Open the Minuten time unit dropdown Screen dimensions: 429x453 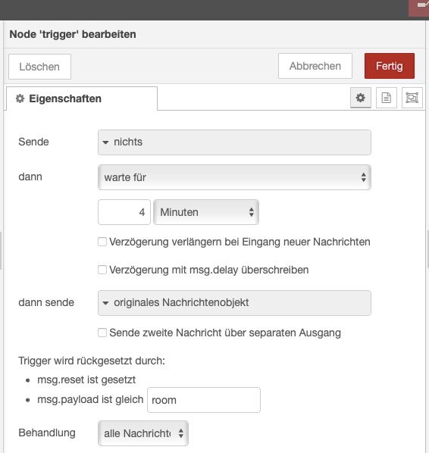[x=206, y=212]
